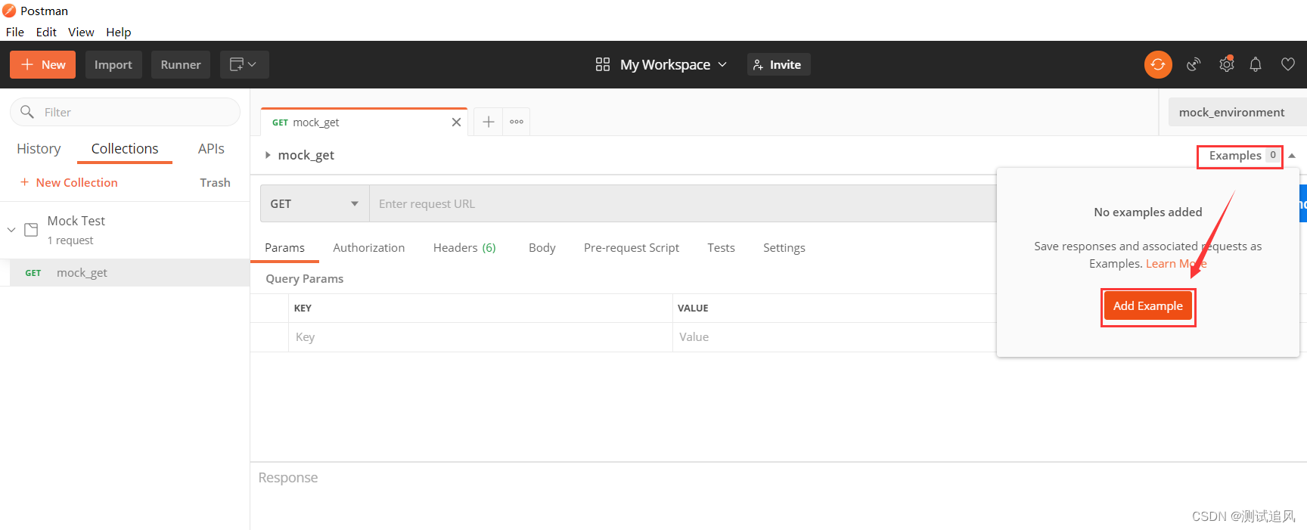Switch to the Body tab
Image resolution: width=1307 pixels, height=530 pixels.
[x=542, y=248]
